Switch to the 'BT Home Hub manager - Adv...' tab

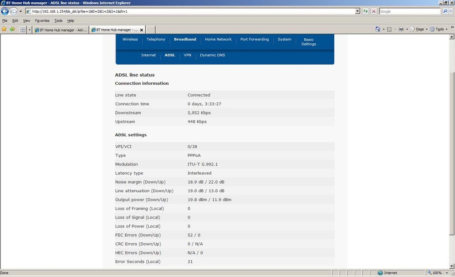(x=61, y=30)
